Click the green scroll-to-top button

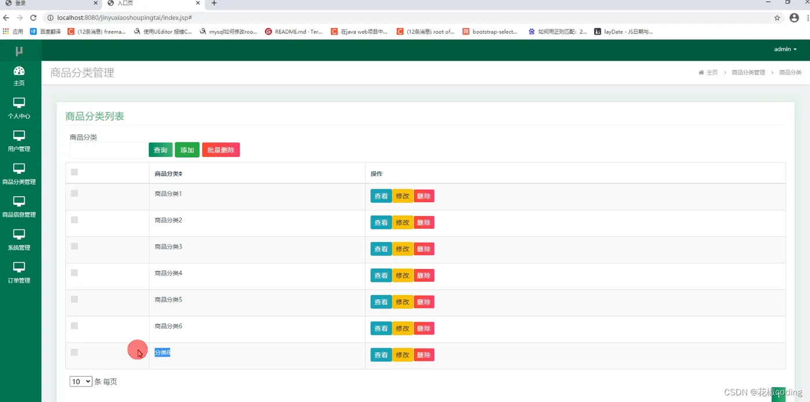[778, 394]
